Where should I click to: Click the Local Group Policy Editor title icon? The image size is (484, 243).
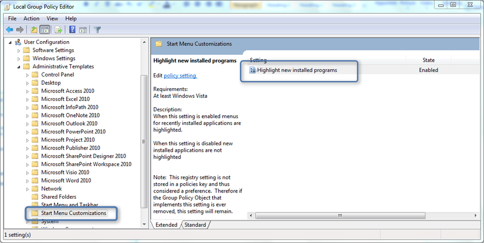point(8,7)
